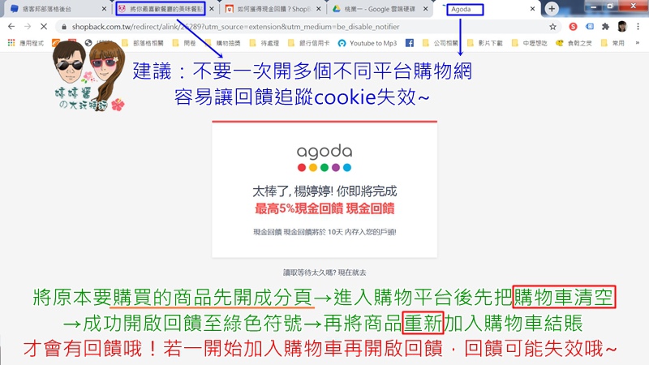Open the 待處理 bookmark folder
Image resolution: width=649 pixels, height=365 pixels.
[x=264, y=43]
